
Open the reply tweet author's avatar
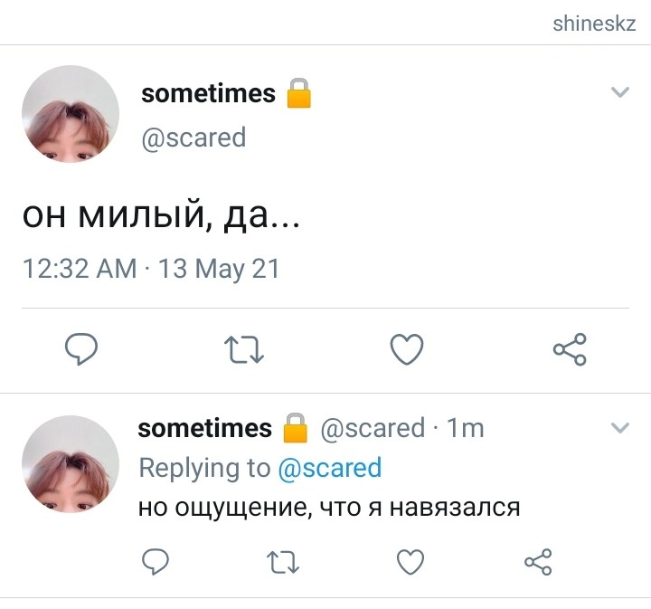click(x=71, y=464)
